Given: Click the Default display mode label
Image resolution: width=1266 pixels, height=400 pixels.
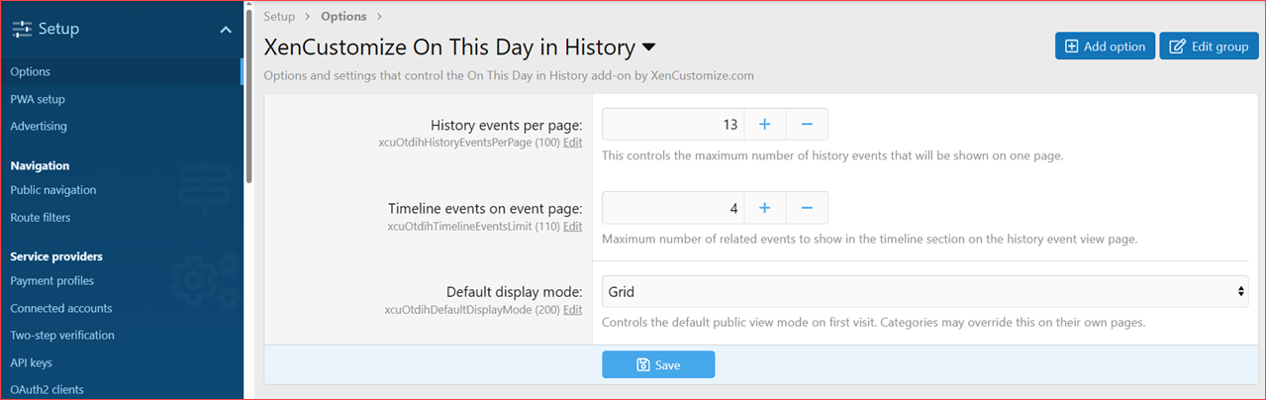Looking at the screenshot, I should coord(515,292).
